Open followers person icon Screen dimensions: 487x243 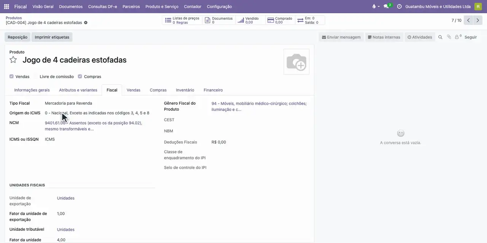click(x=458, y=37)
